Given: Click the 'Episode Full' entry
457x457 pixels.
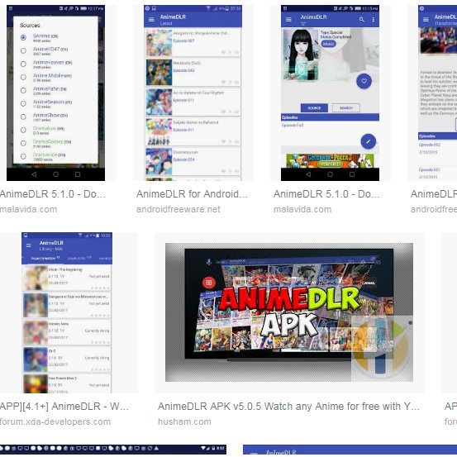Looking at the screenshot, I should point(293,125).
